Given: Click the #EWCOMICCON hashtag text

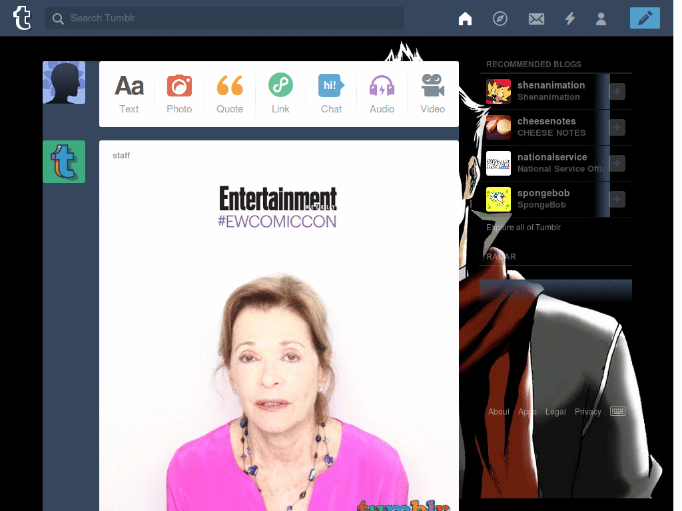Looking at the screenshot, I should coord(277,222).
